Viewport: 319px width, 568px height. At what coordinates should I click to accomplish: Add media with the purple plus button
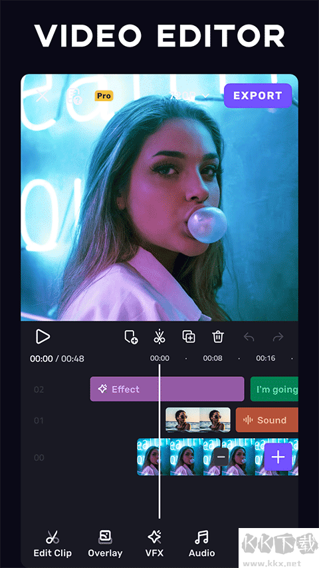(x=278, y=457)
